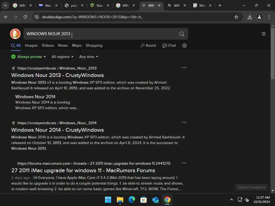Viewport: 275px width, 206px height.
Task: Switch to Shopping results
Action: 94,46
